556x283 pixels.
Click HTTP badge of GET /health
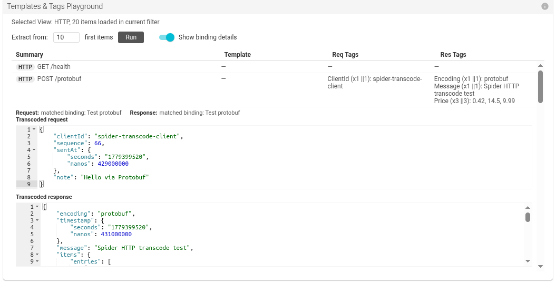(25, 67)
